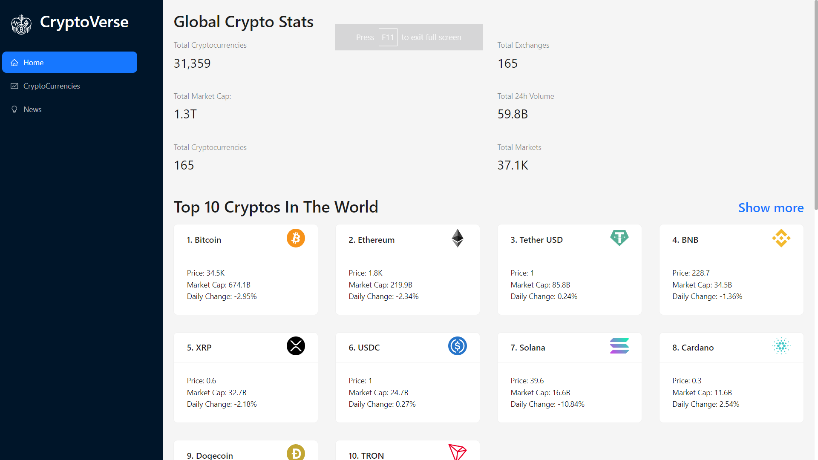Image resolution: width=818 pixels, height=460 pixels.
Task: Select the 1. Bitcoin card title
Action: (204, 240)
